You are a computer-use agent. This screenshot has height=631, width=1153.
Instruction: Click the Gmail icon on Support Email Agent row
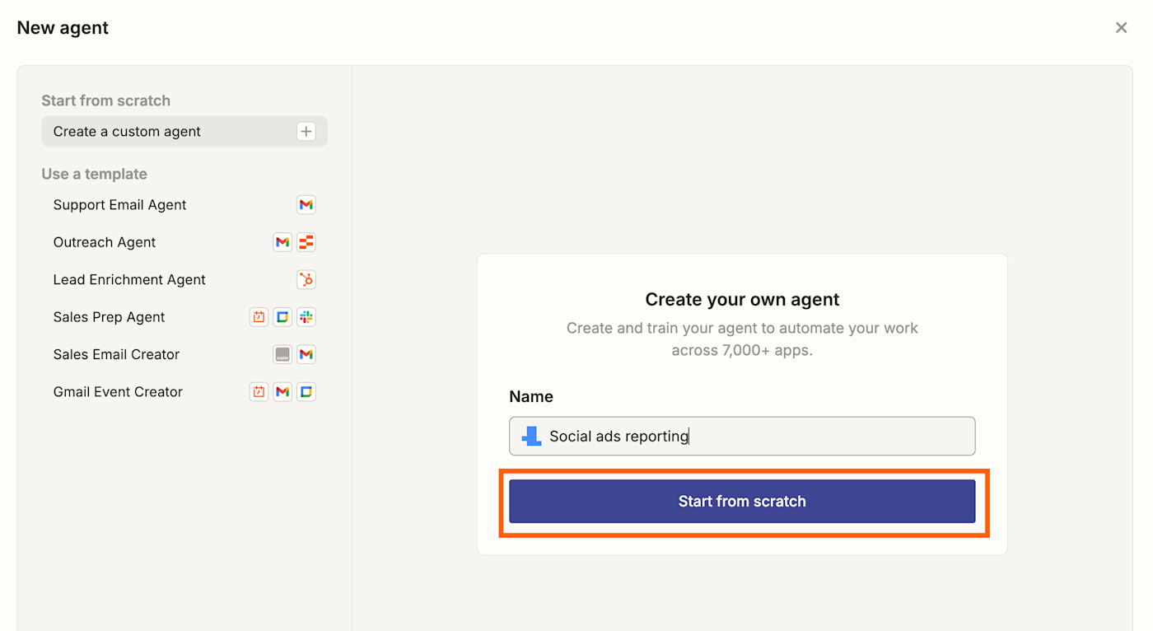306,205
